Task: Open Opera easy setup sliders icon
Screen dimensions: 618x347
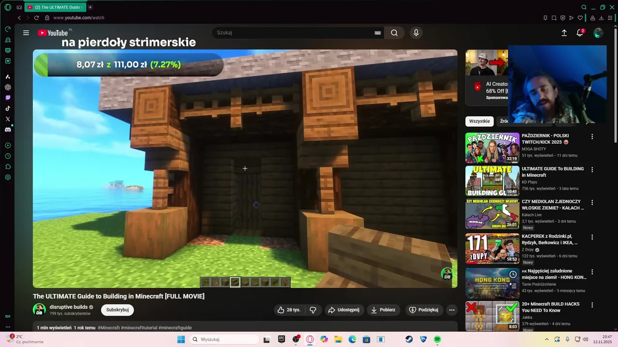Action: pyautogui.click(x=610, y=18)
